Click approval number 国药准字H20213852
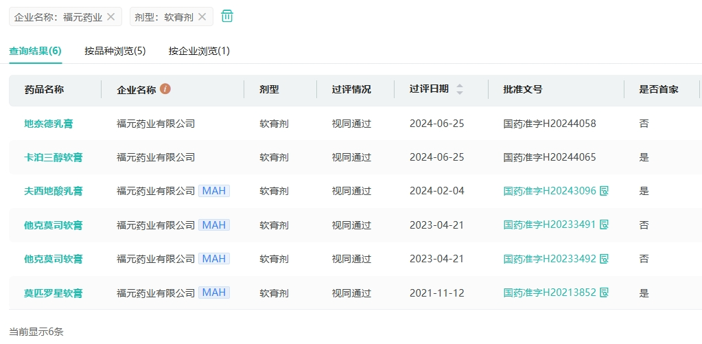 pos(549,293)
